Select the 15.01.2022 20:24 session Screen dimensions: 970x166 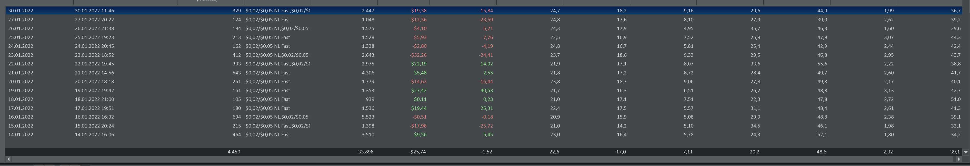point(484,126)
